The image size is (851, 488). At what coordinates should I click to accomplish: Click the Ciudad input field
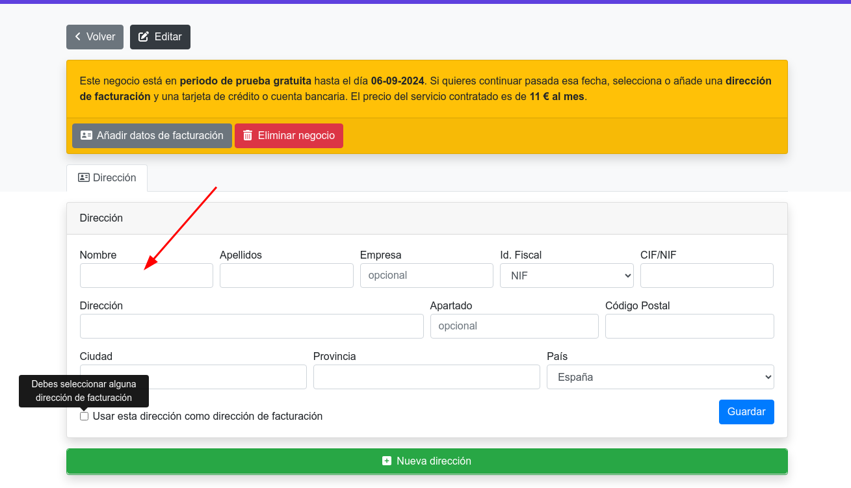point(193,377)
